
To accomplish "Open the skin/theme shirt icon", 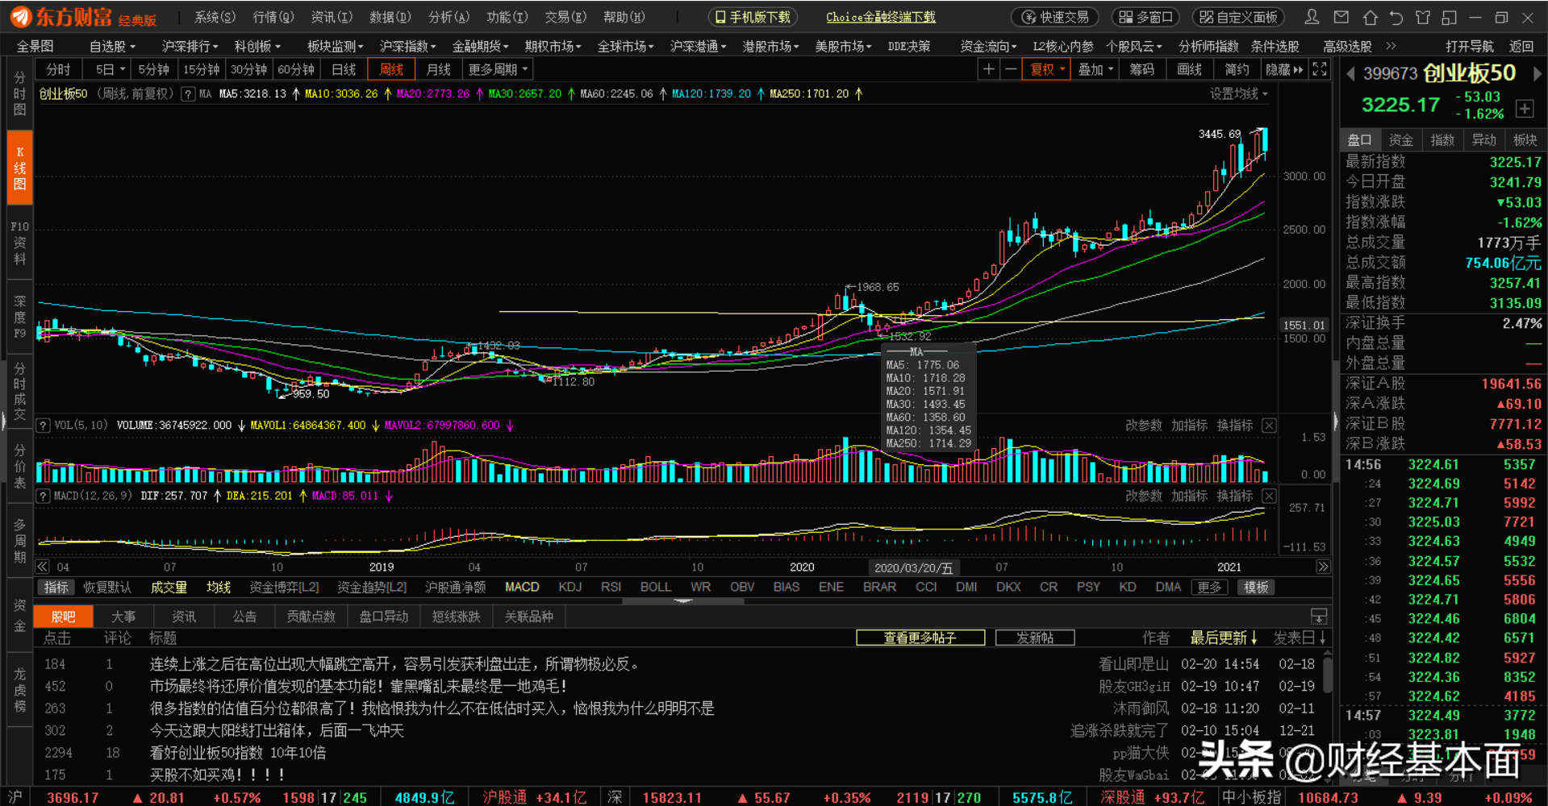I will [x=1423, y=17].
